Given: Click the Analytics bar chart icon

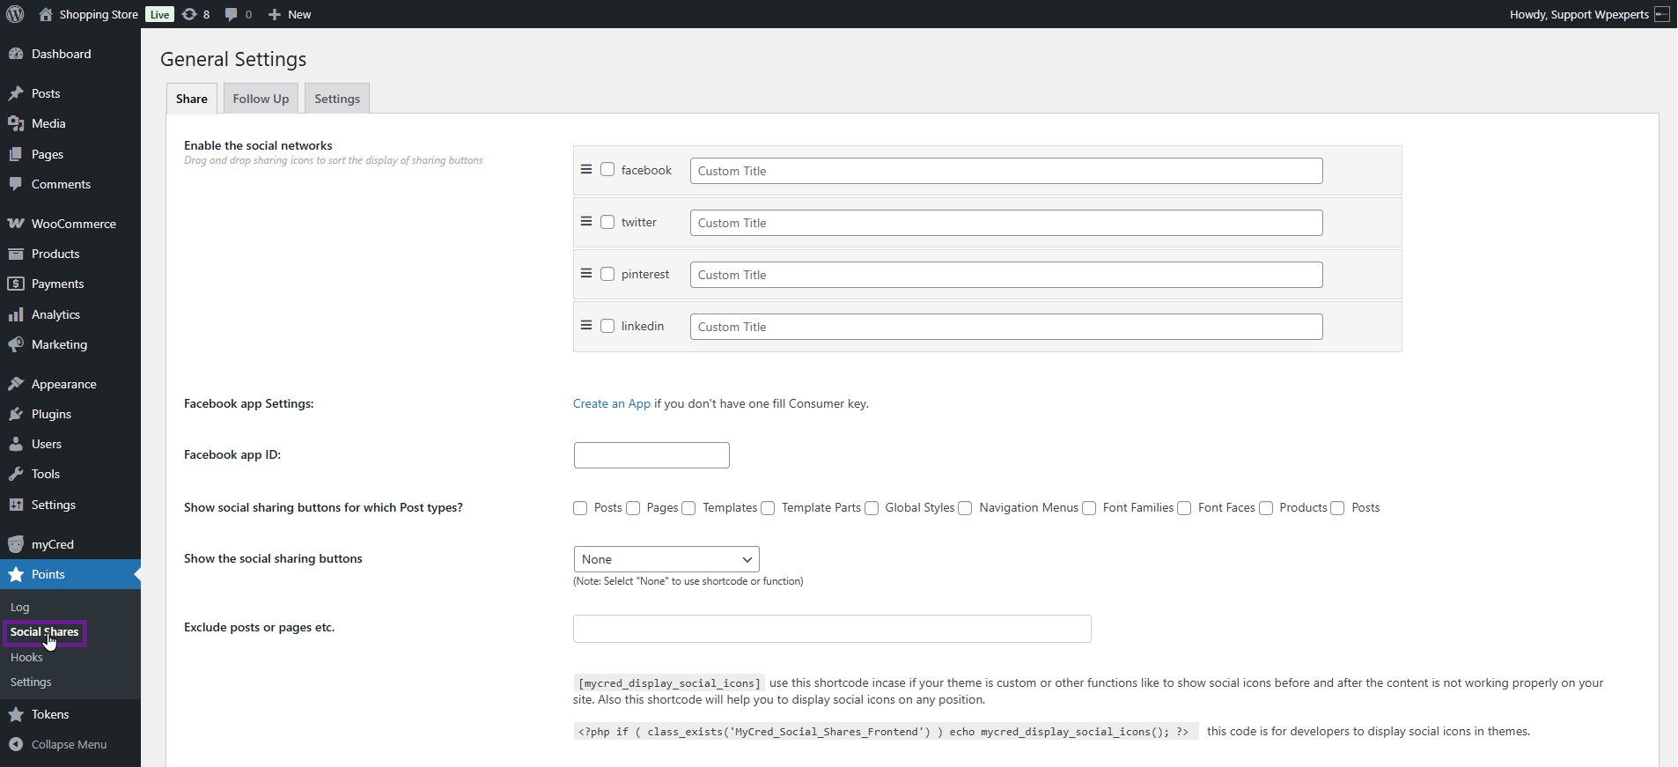Looking at the screenshot, I should [x=16, y=314].
